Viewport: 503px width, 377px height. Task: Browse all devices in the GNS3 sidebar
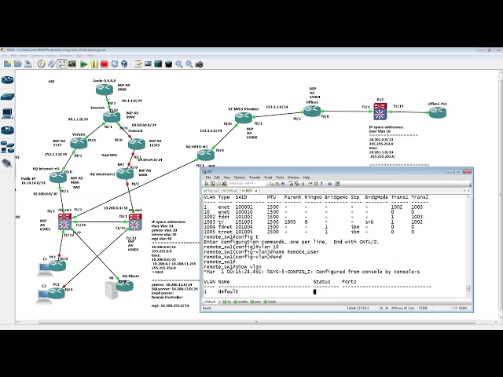coord(7,147)
